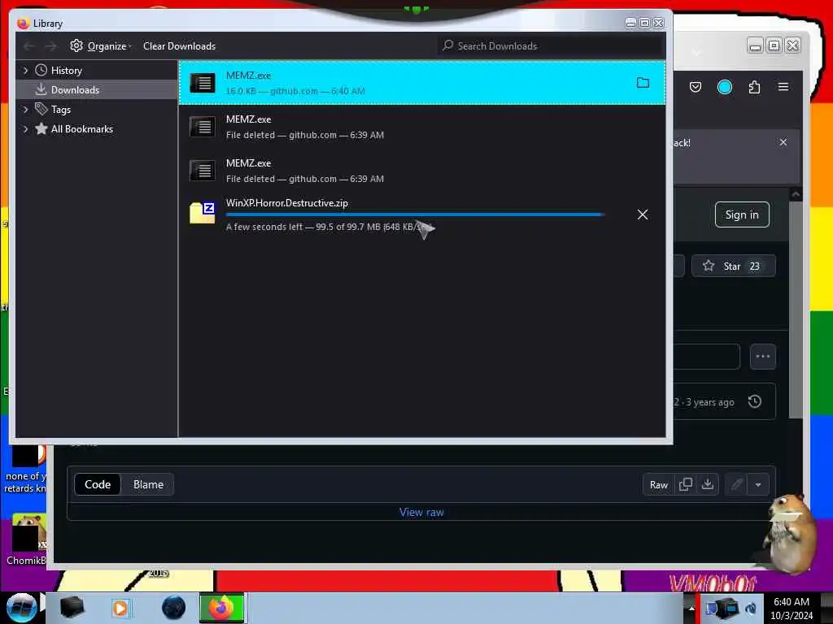Open the three-dots more options button
The image size is (833, 624).
pyautogui.click(x=762, y=357)
